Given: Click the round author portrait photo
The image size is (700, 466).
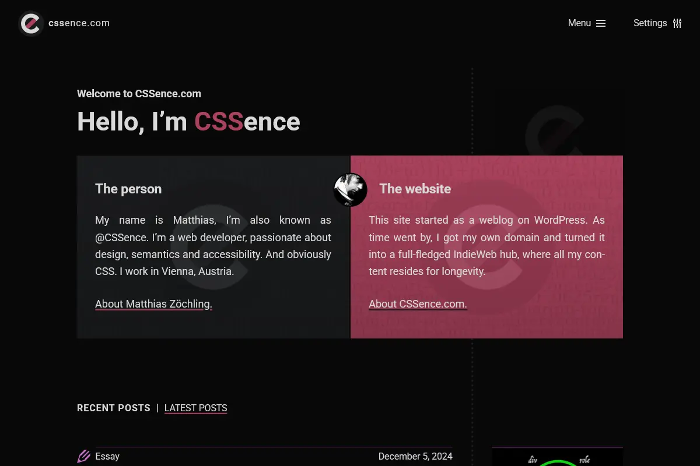Looking at the screenshot, I should click(350, 189).
